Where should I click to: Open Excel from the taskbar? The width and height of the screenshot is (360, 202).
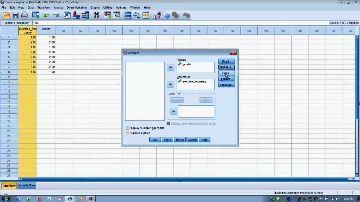pyautogui.click(x=29, y=199)
